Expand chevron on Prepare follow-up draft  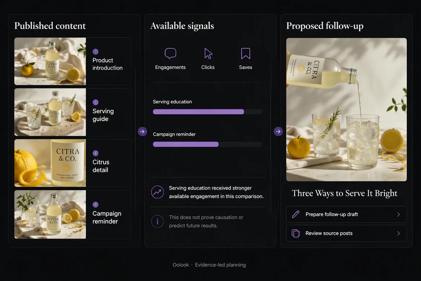pos(399,214)
